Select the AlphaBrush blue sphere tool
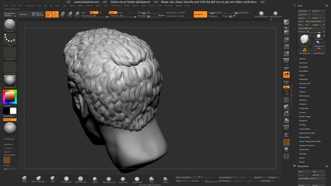 [x=319, y=43]
